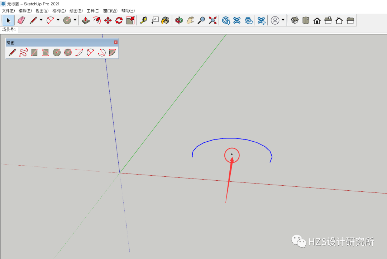The image size is (387, 259).
Task: Select the Freehand tool in the 绘图 panel
Action: tap(24, 53)
